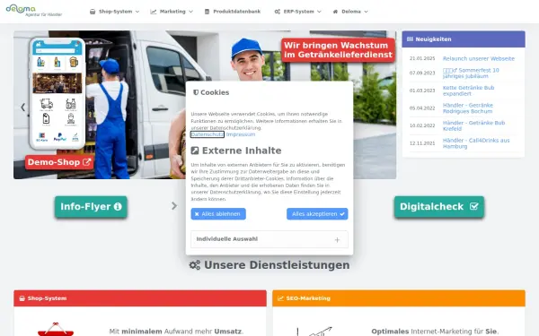Open Kette Getränke Bub expandiert news
The height and width of the screenshot is (336, 539).
pos(468,90)
